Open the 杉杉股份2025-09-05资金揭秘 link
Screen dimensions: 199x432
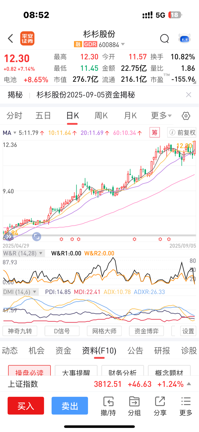click(x=86, y=95)
